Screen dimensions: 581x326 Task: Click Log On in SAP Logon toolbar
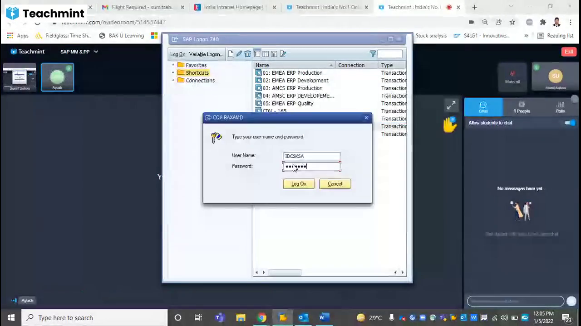click(x=178, y=54)
